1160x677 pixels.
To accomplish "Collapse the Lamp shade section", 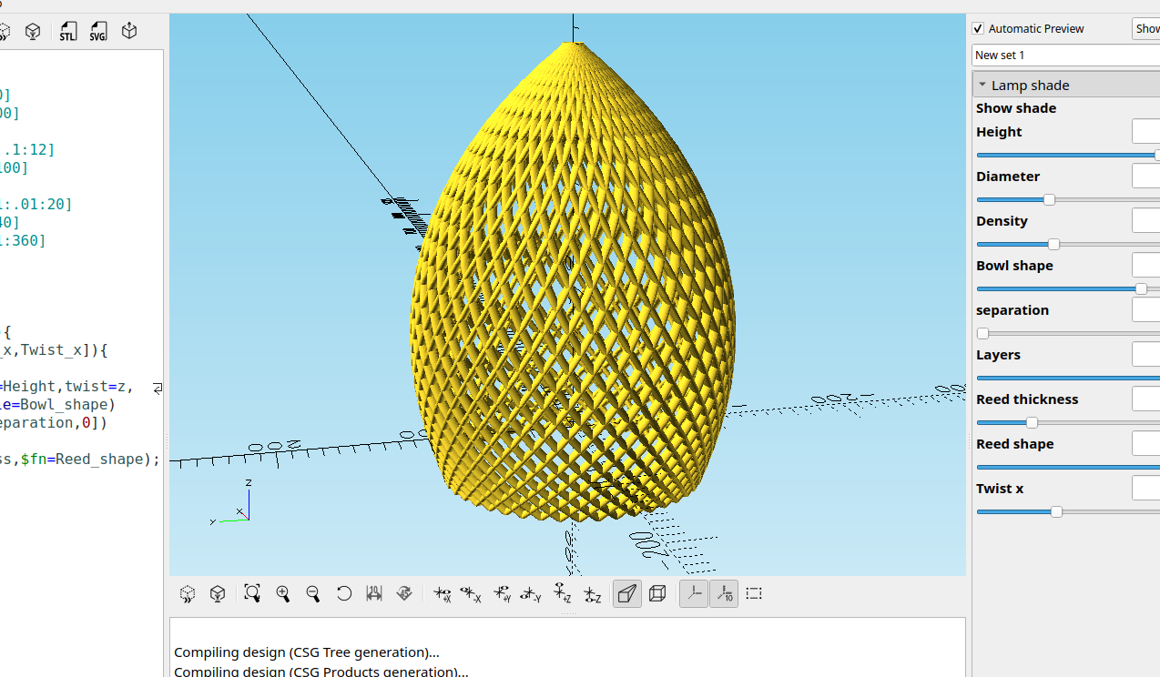I will point(982,84).
